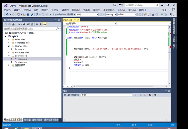The height and width of the screenshot is (129, 188).
Task: Click the search magnifier in Solution Explorer
Action: pyautogui.click(x=58, y=29)
